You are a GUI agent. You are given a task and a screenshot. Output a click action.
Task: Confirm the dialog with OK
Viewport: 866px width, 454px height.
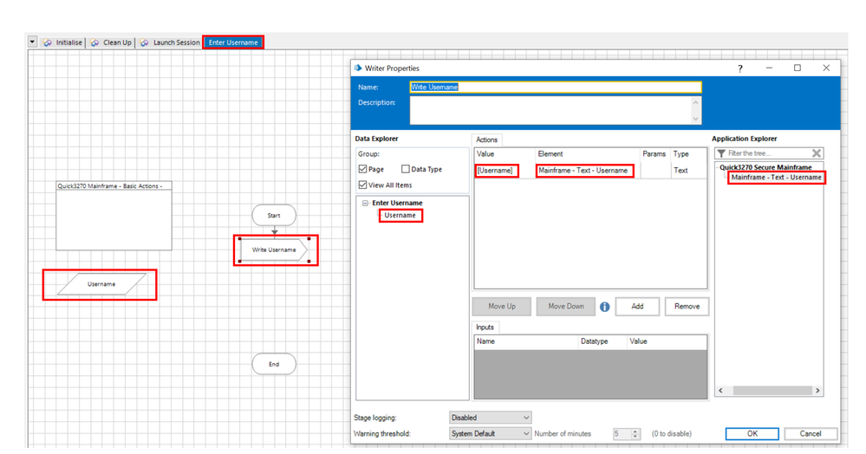(x=752, y=433)
